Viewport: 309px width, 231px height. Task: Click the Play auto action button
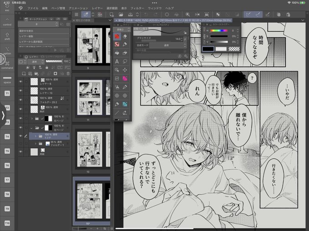tap(55, 50)
